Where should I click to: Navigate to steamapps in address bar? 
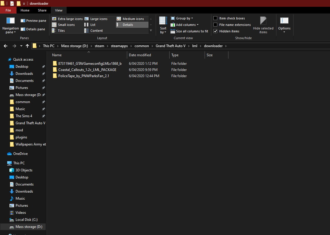click(119, 46)
